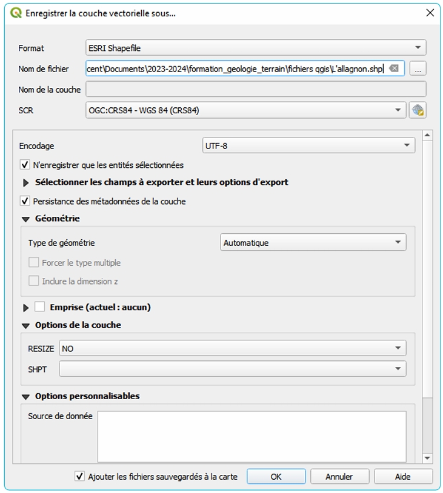443x493 pixels.
Task: Collapse the Options de la couche section
Action: [25, 325]
